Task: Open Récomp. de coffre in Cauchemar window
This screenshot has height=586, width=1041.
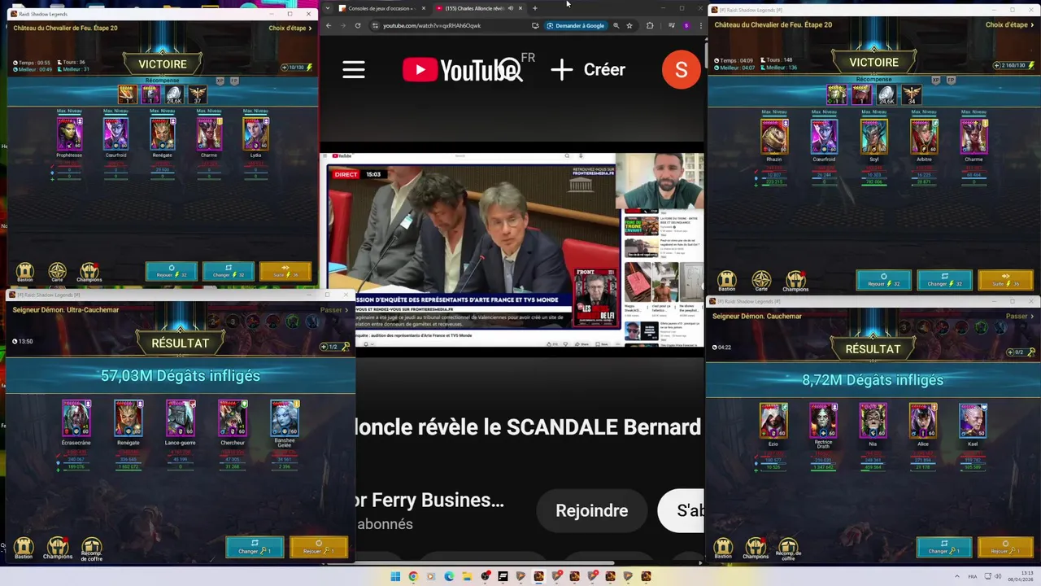Action: click(x=789, y=549)
